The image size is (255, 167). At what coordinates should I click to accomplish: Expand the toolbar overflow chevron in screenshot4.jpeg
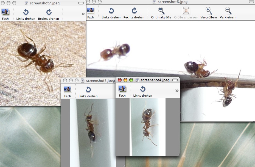[x=177, y=91]
